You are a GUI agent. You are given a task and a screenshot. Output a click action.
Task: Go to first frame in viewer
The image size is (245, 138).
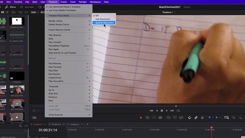tap(152, 111)
